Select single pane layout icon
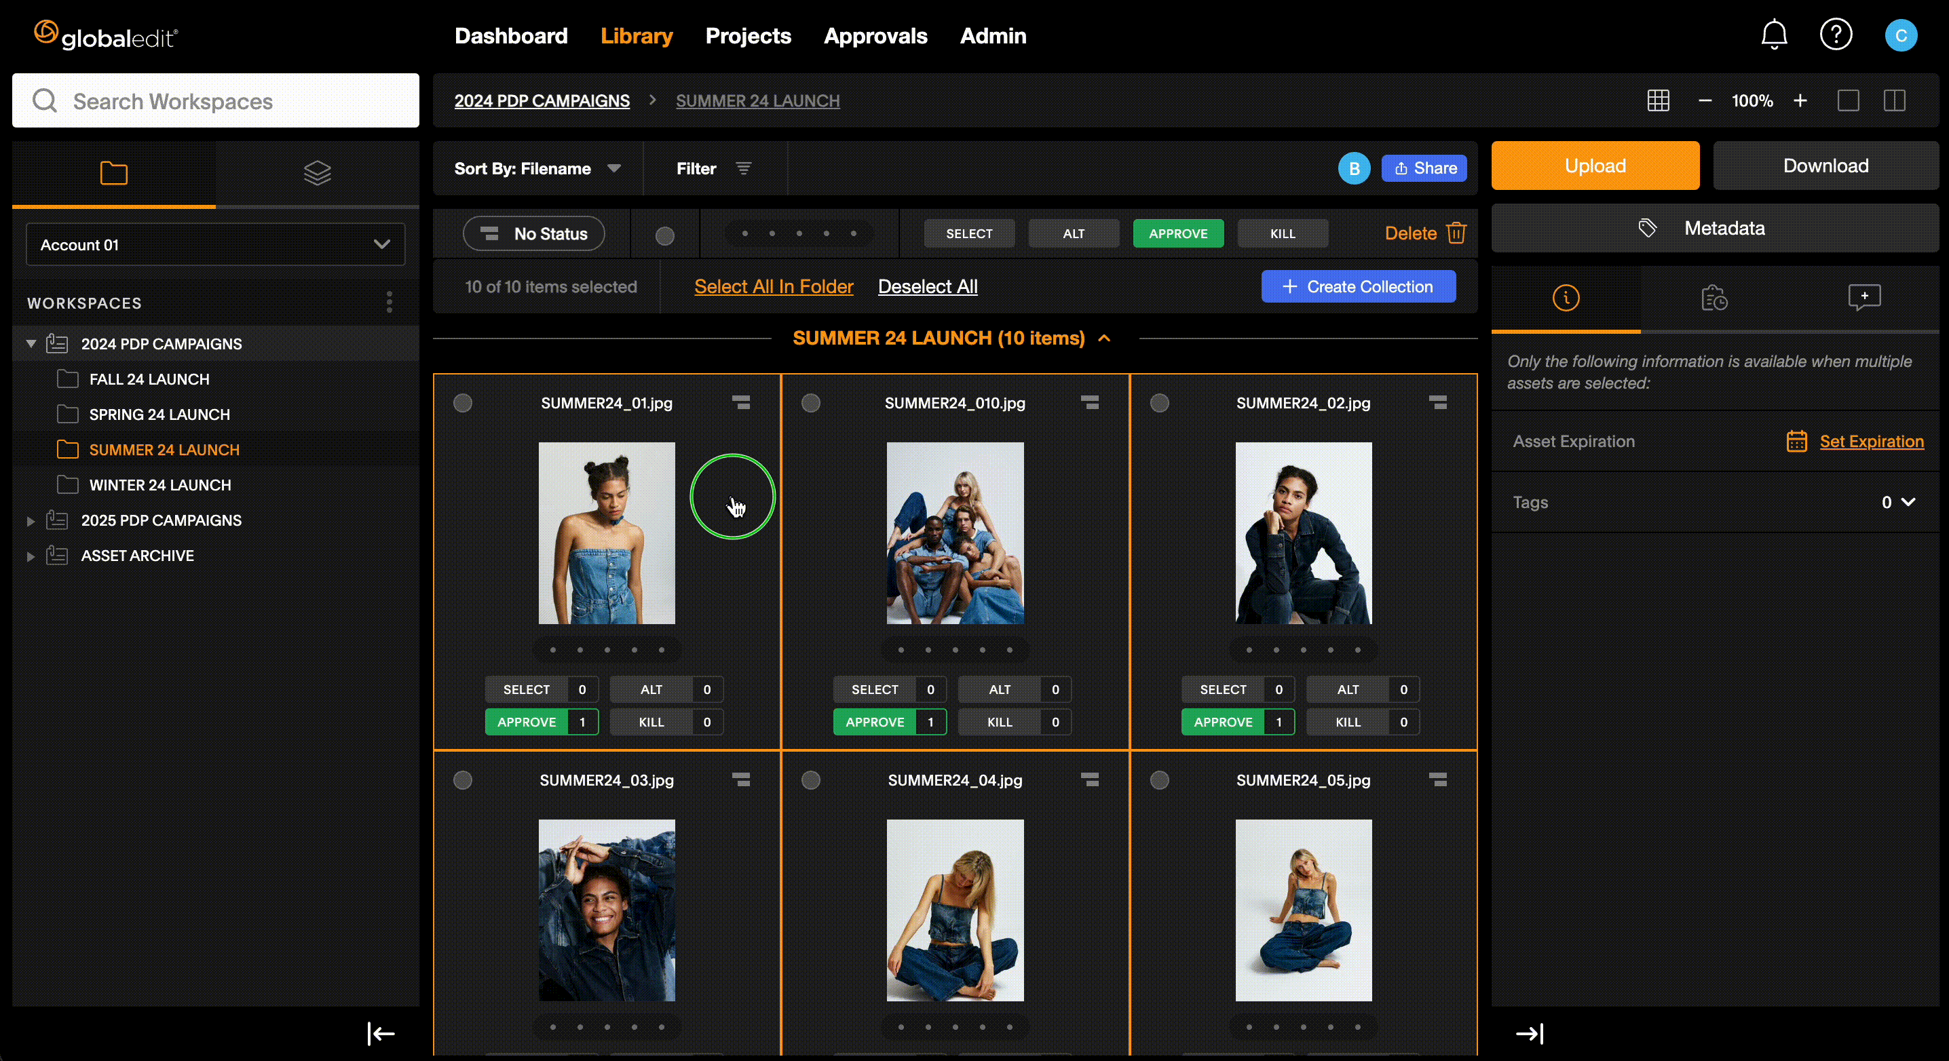 click(x=1849, y=100)
